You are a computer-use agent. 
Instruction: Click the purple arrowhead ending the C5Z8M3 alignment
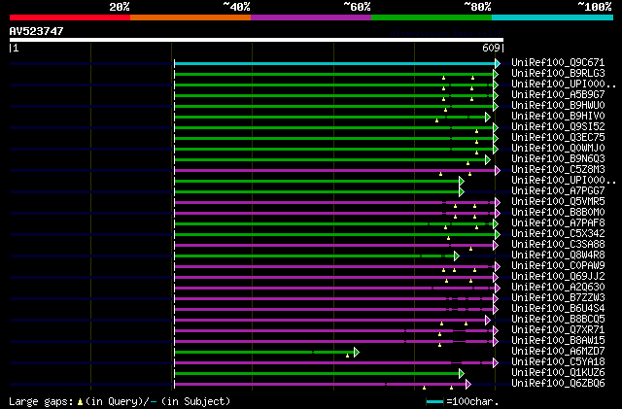(498, 171)
